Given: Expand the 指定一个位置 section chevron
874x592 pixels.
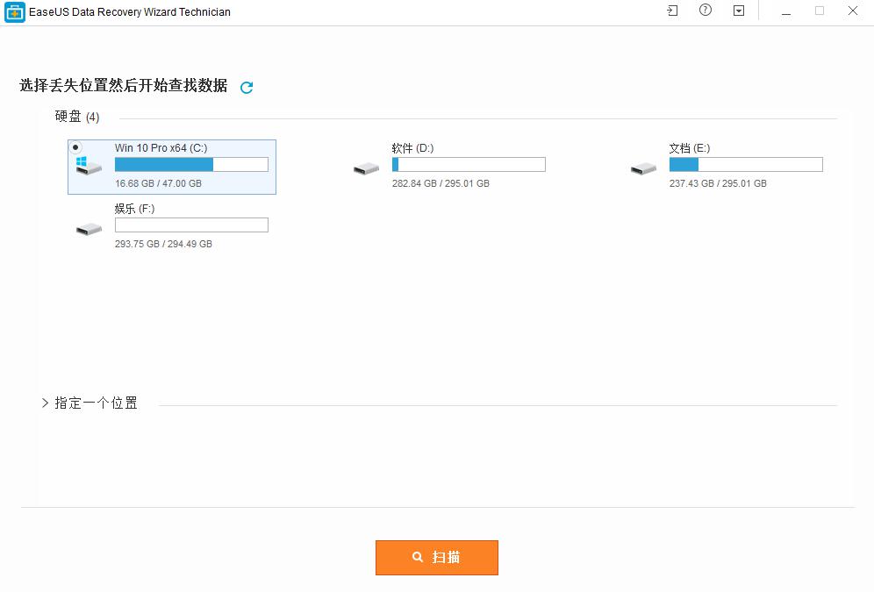Looking at the screenshot, I should click(x=45, y=403).
